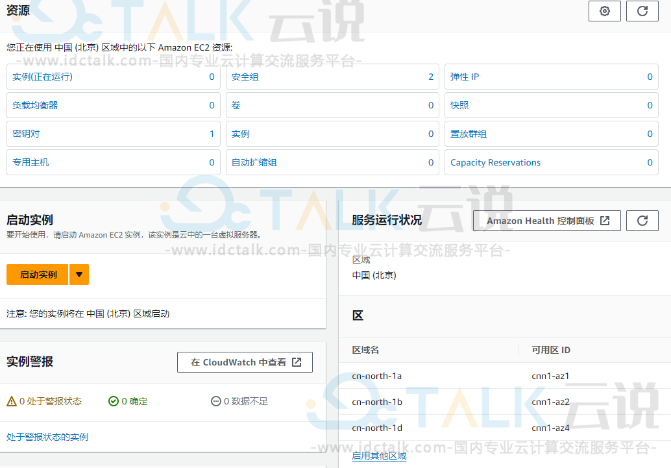Open the 置放群组 resource link
The width and height of the screenshot is (671, 468).
468,134
